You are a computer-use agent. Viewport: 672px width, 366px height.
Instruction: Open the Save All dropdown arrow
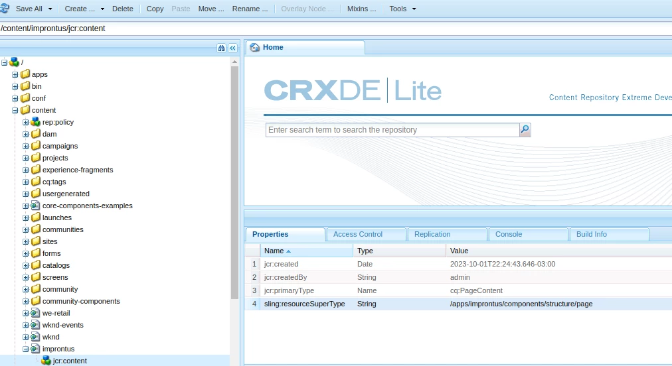point(50,9)
